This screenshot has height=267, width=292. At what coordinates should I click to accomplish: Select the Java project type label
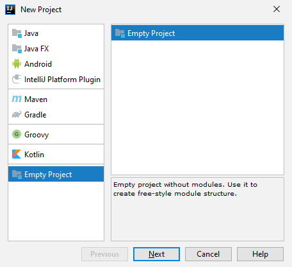coord(31,33)
